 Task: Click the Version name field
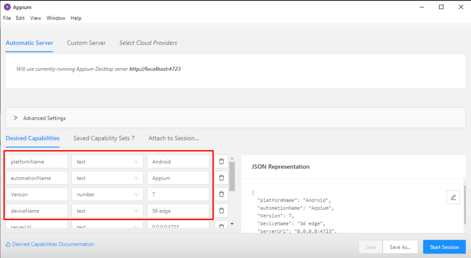tap(37, 194)
